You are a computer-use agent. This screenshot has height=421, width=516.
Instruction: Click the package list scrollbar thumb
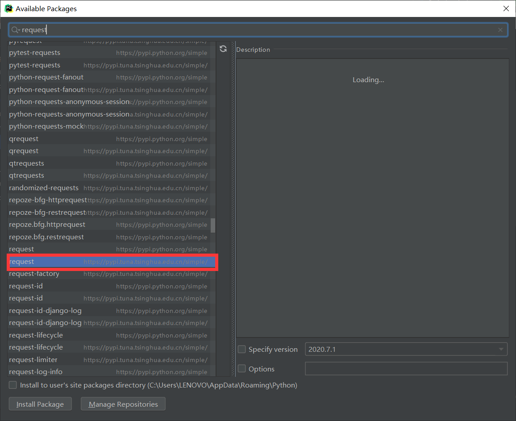[213, 225]
